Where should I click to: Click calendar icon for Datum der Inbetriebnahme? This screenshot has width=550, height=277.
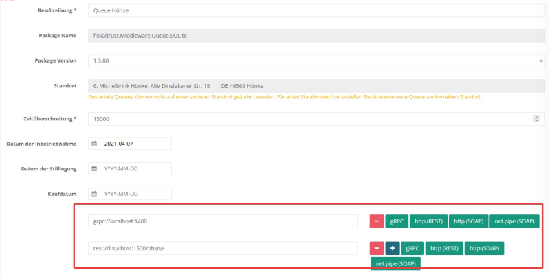click(94, 144)
